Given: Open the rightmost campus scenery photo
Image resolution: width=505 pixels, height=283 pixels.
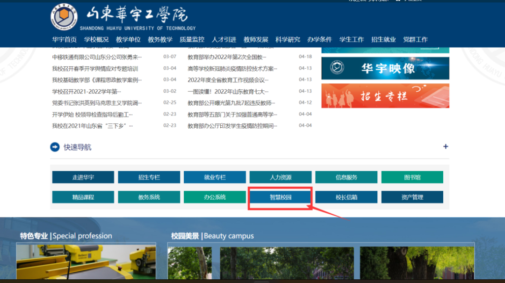Looking at the screenshot, I should [x=417, y=263].
